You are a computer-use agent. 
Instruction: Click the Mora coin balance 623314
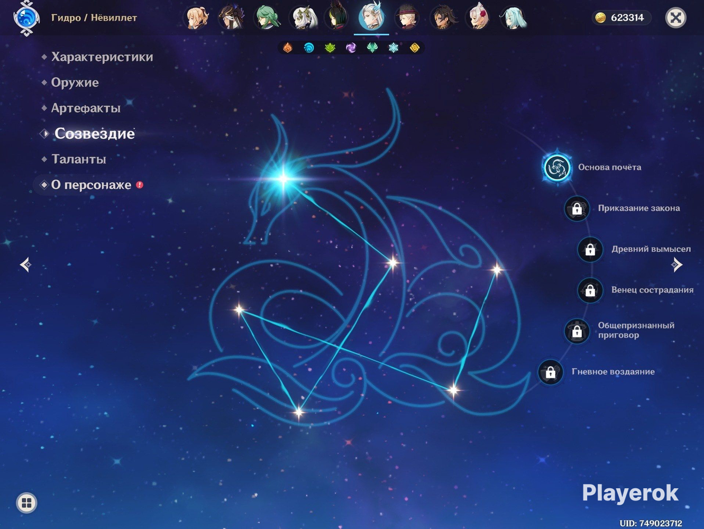pos(621,17)
